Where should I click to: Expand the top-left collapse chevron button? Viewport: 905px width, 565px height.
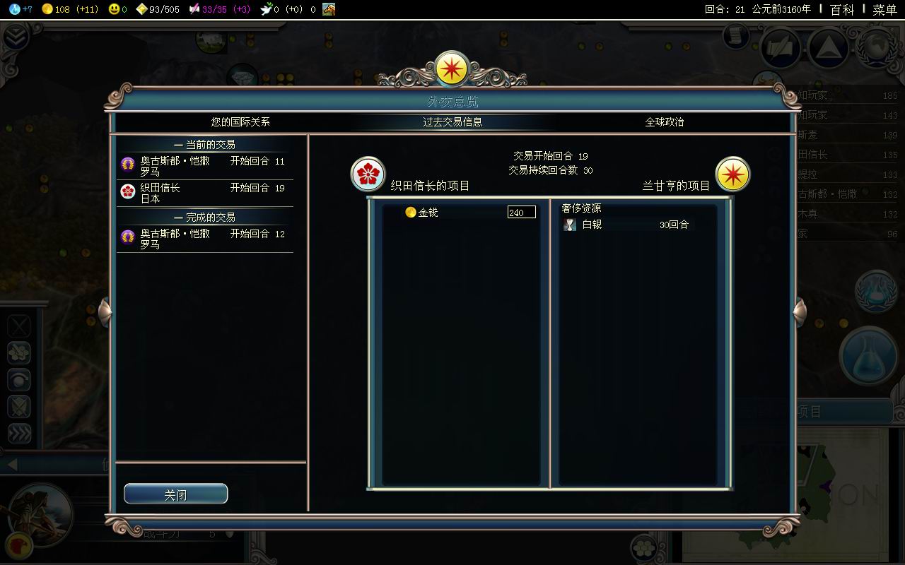[14, 35]
